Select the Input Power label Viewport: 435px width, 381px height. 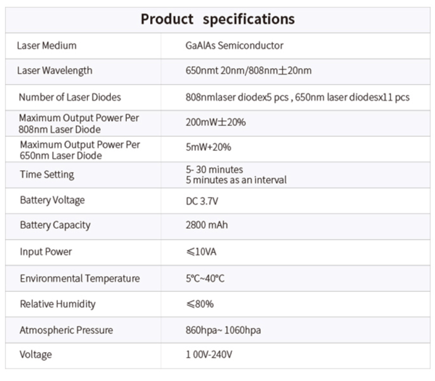[46, 251]
